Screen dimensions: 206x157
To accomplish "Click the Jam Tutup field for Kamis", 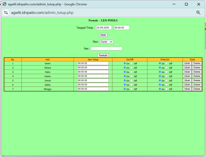I will (x=93, y=76).
